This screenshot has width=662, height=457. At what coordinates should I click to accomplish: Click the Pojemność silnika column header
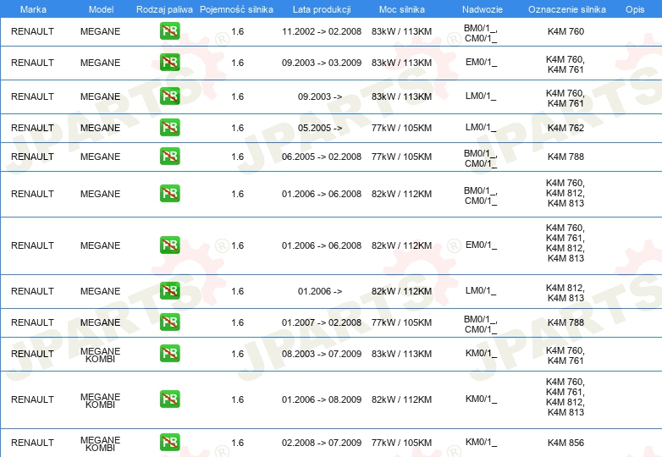click(236, 9)
